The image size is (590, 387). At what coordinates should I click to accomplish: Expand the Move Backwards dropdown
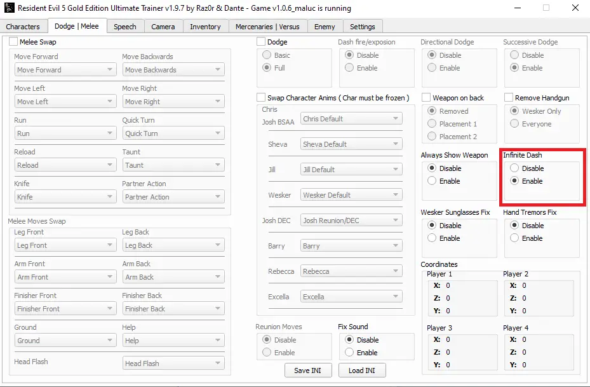click(173, 70)
